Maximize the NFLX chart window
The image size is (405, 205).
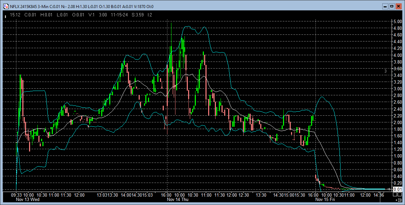point(392,6)
